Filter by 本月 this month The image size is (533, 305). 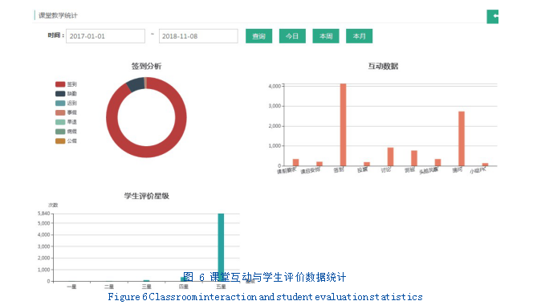[359, 36]
